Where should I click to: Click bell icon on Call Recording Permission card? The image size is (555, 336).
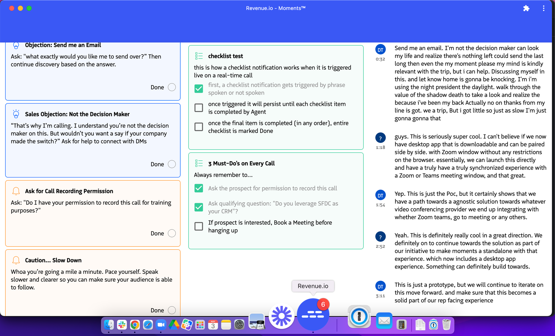(x=16, y=191)
